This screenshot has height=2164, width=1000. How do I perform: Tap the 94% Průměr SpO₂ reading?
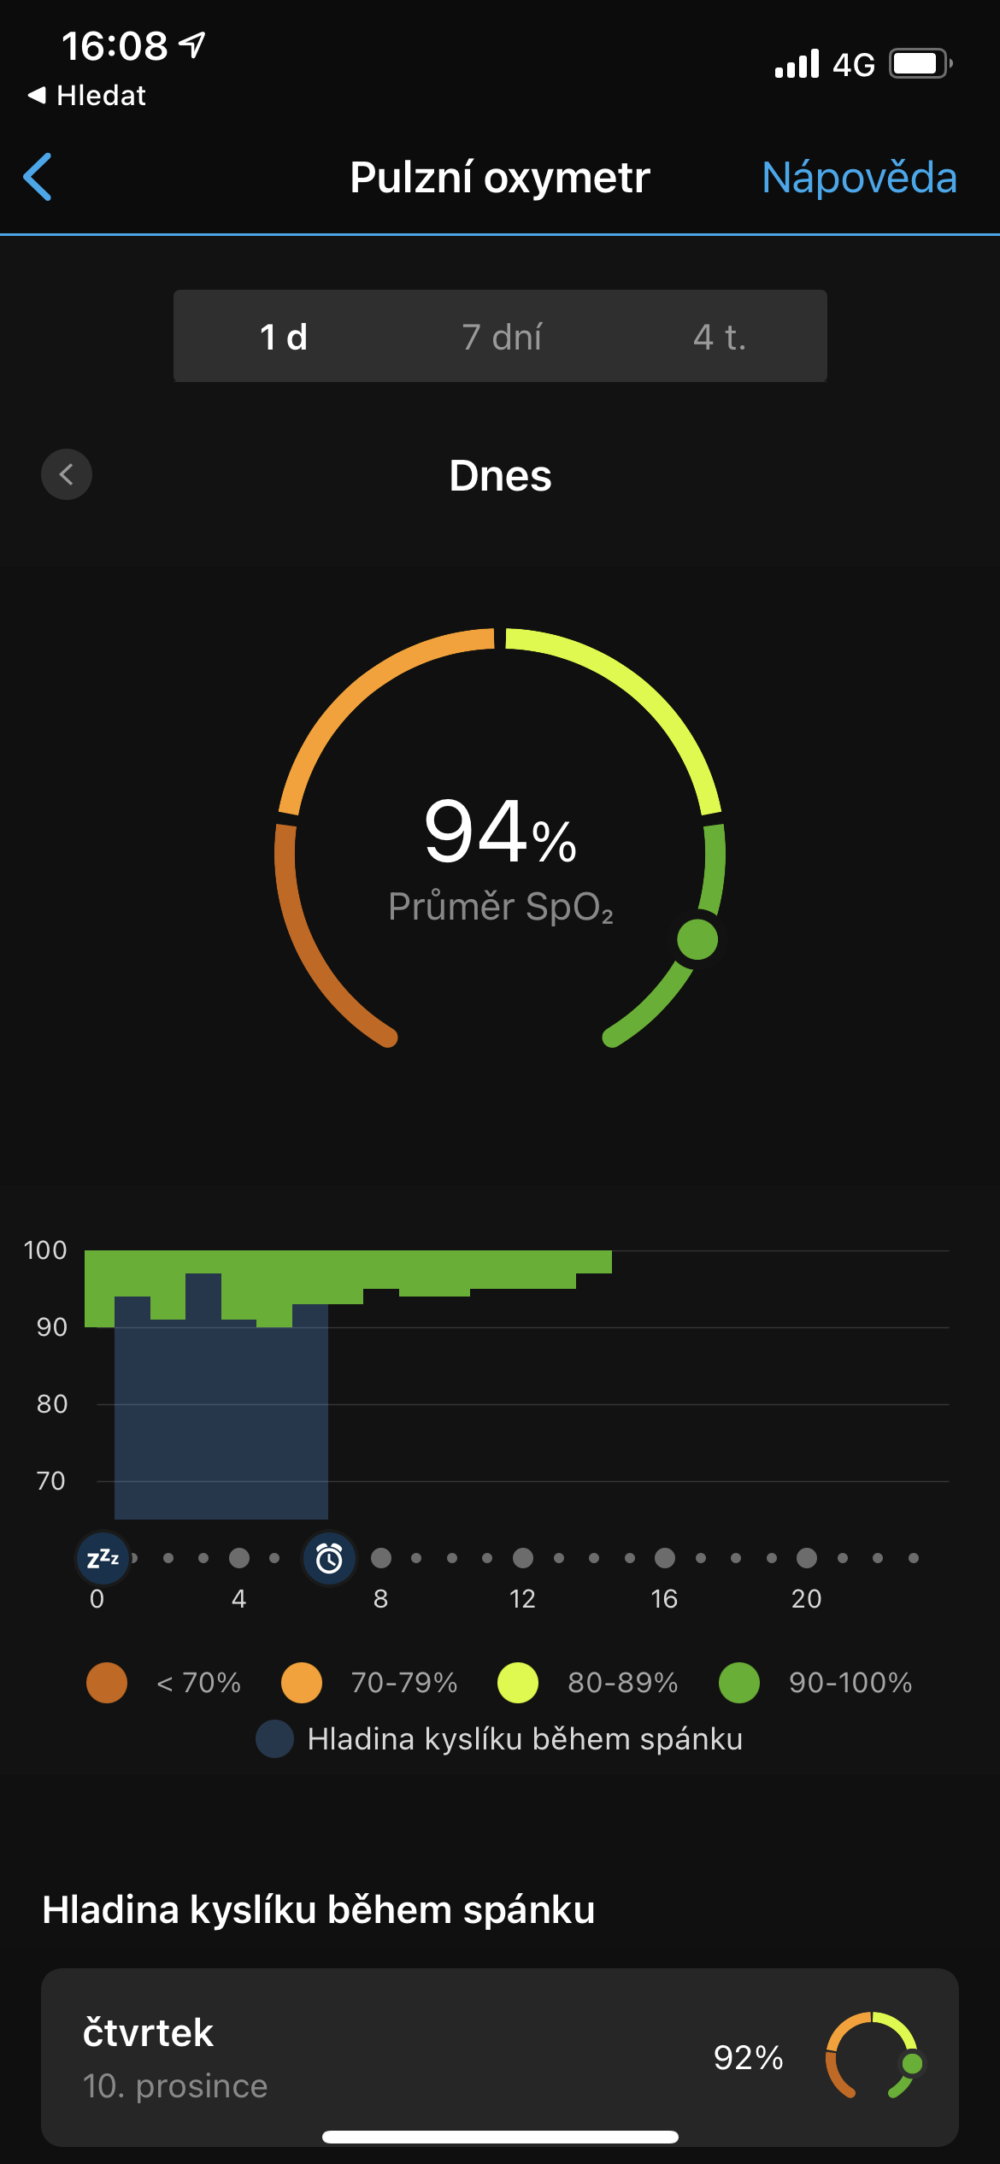(500, 855)
